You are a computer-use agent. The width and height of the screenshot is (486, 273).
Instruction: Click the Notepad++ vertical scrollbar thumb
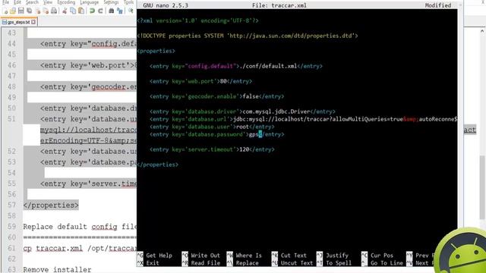[483, 187]
